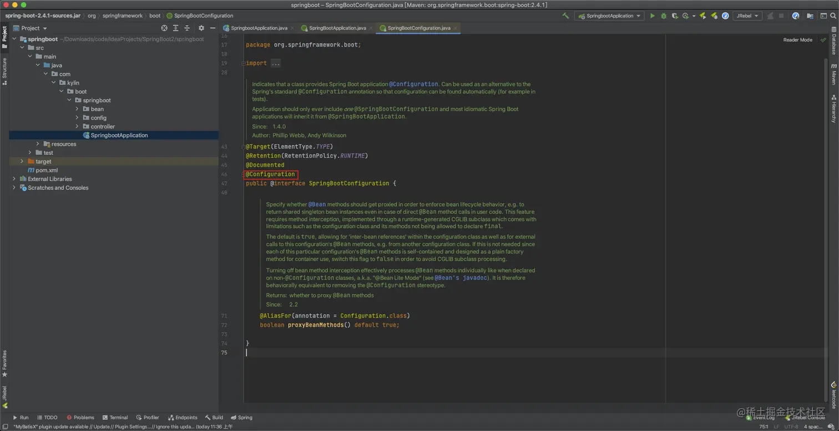Open the SpringbootApplication run configuration dropdown
The image size is (839, 431).
[609, 16]
